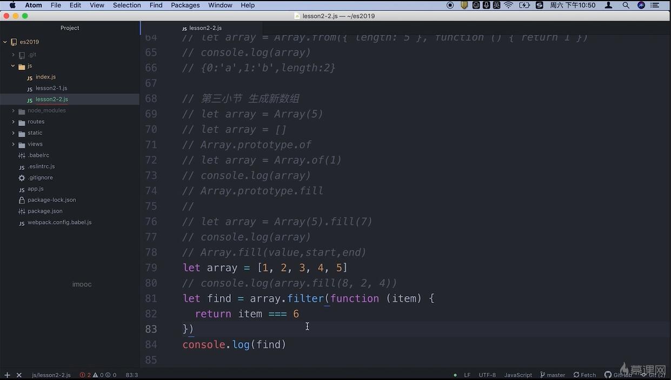Open the Packages menu
Screen dimensions: 671x380
pyautogui.click(x=185, y=5)
